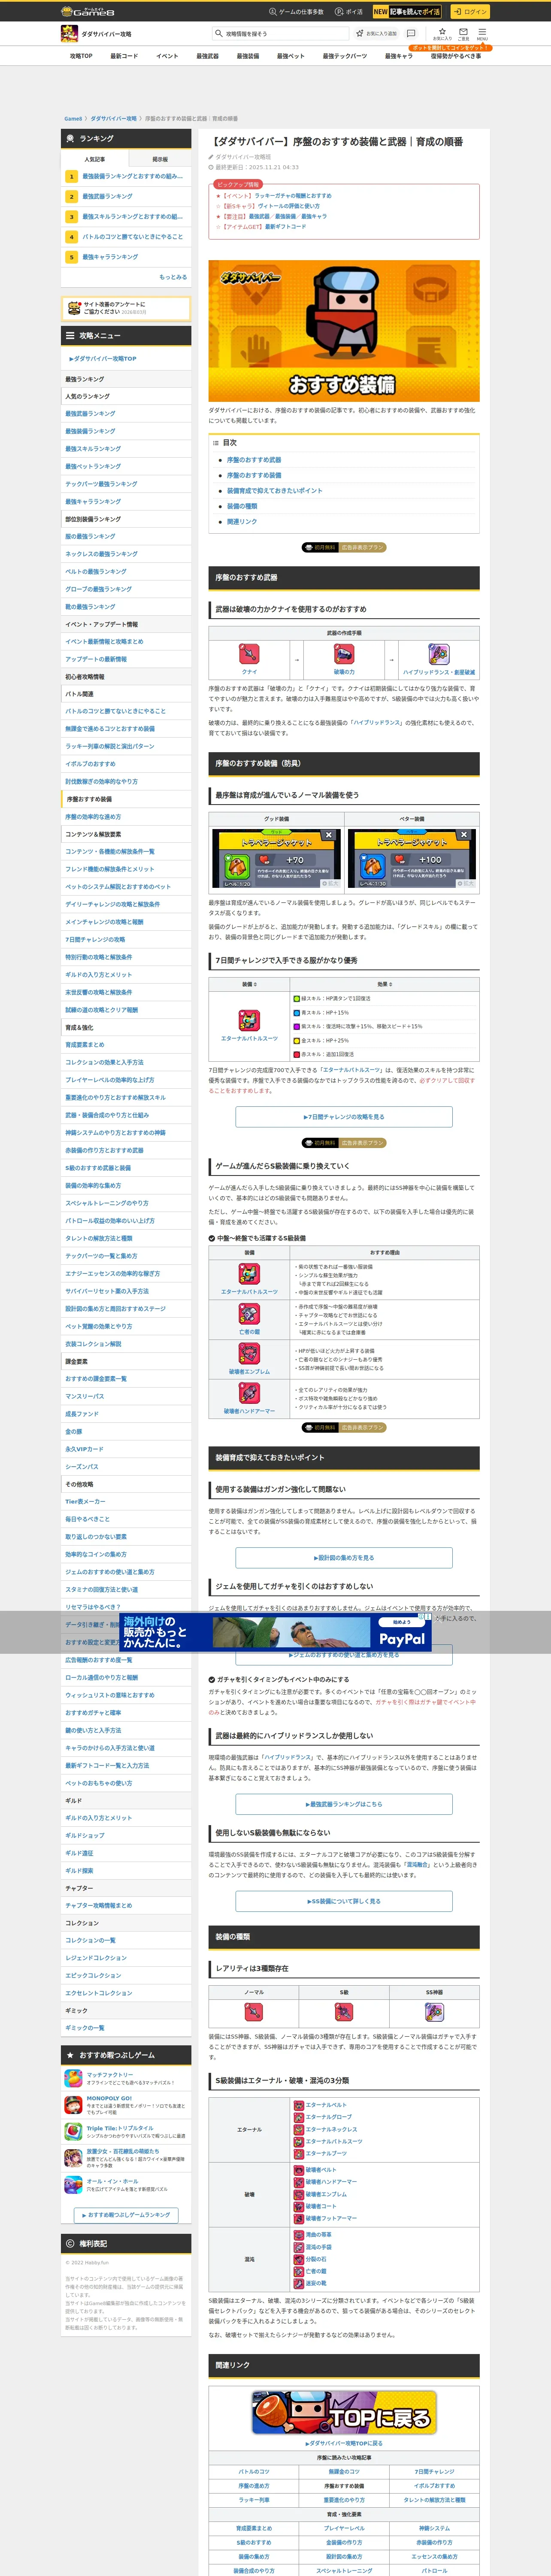551x2576 pixels.
Task: Click the SS装備について詳しく見る button
Action: tap(344, 1901)
